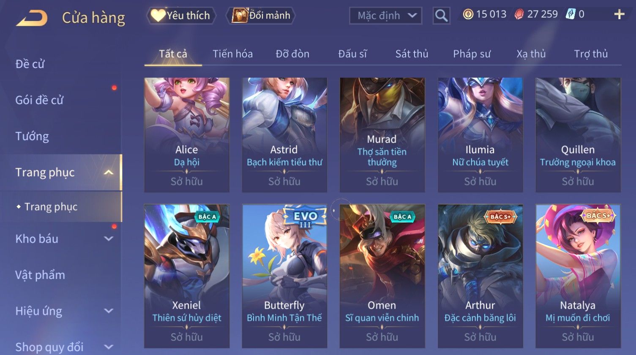The width and height of the screenshot is (636, 355).
Task: Click the red ruby currency icon
Action: [x=519, y=14]
